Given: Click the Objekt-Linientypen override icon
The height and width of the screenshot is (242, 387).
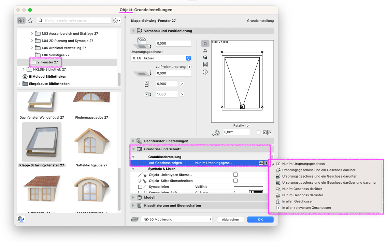Looking at the screenshot, I should click(x=142, y=175).
